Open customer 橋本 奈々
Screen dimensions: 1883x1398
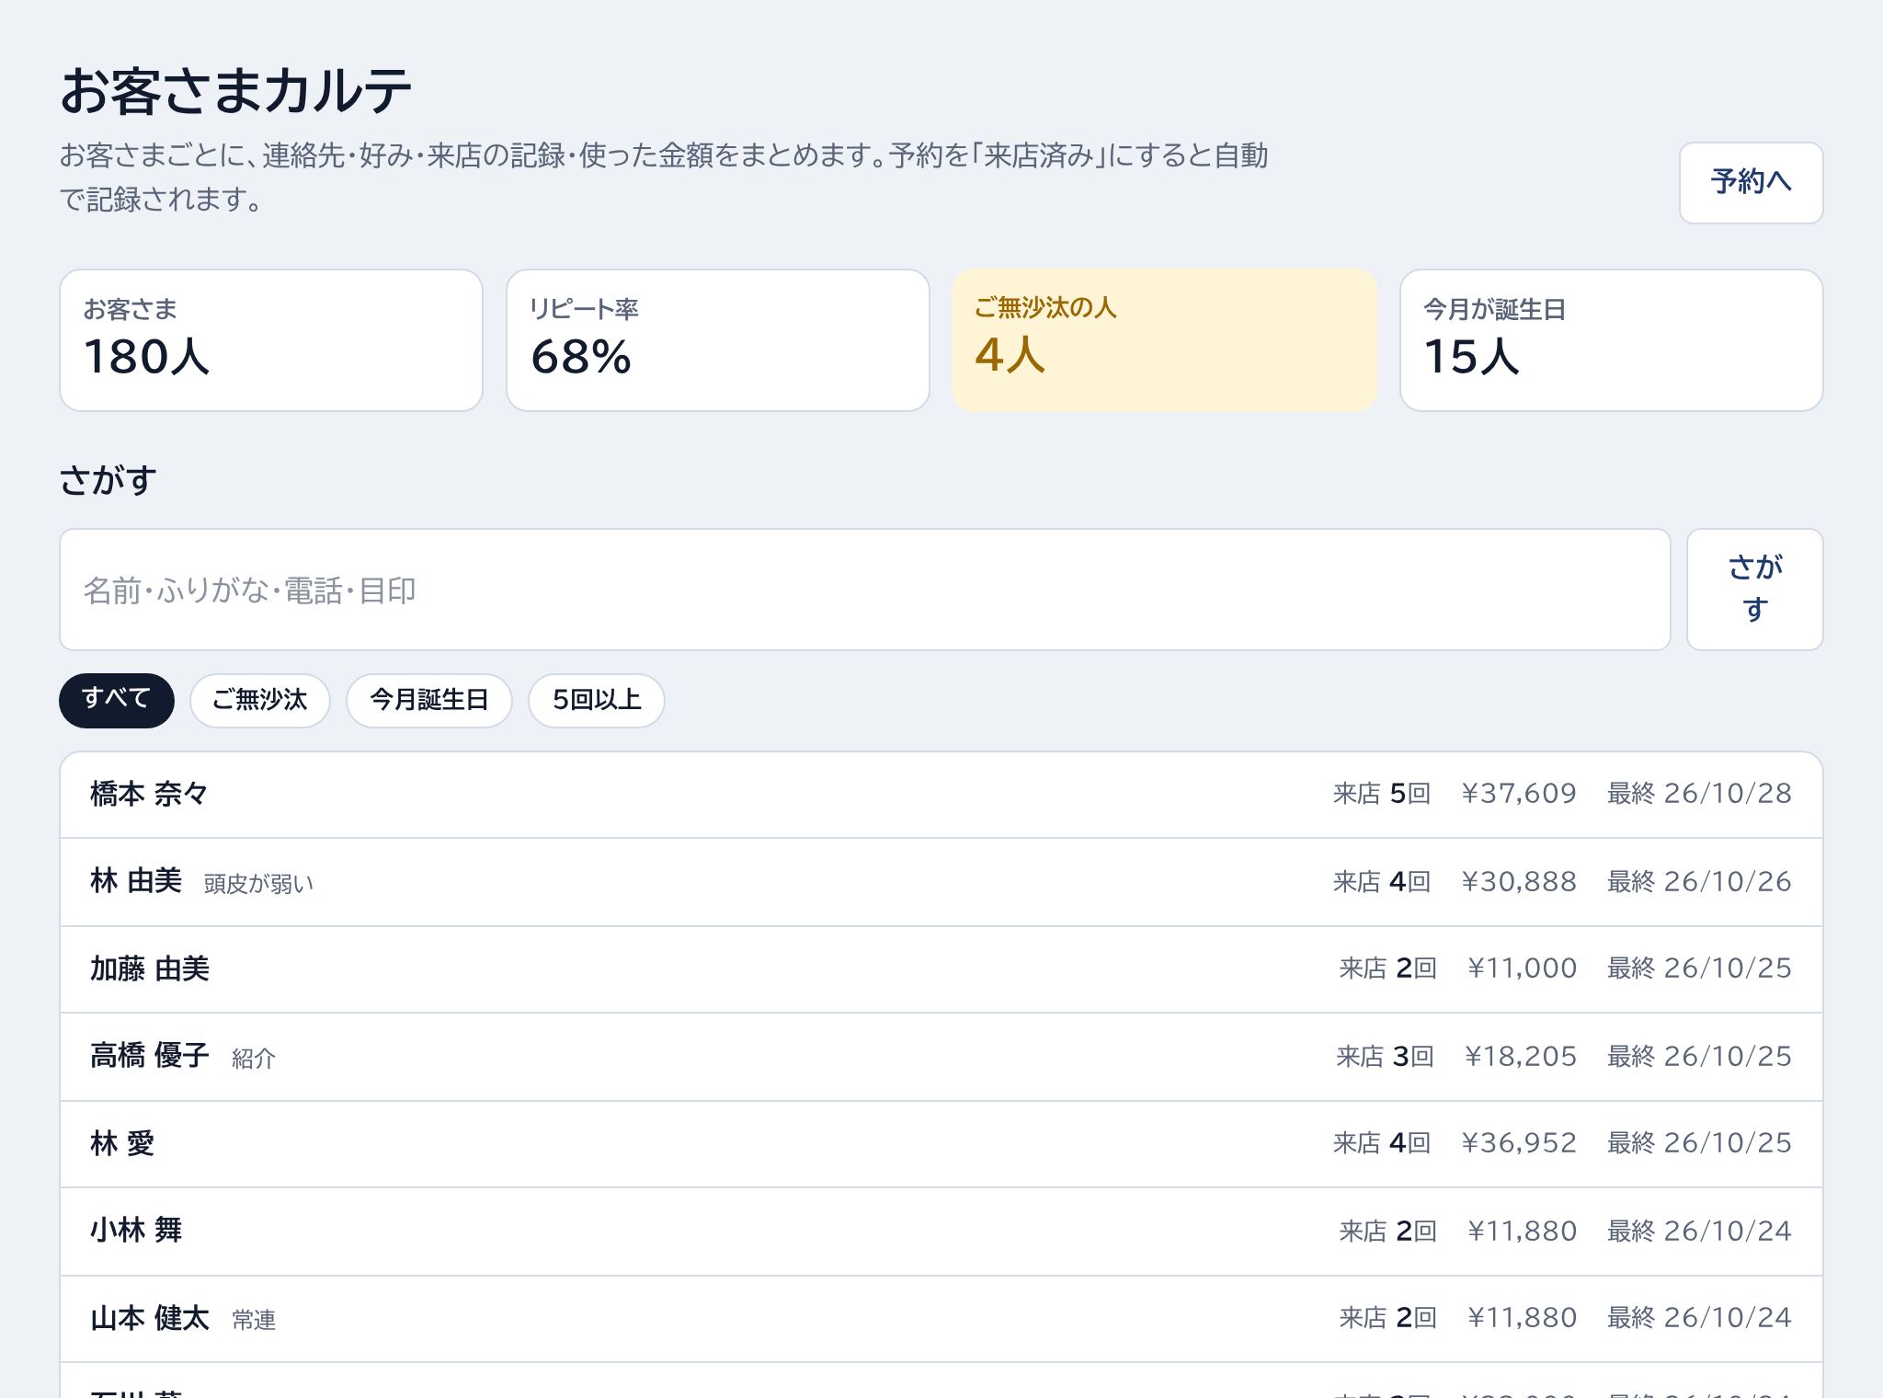(941, 795)
